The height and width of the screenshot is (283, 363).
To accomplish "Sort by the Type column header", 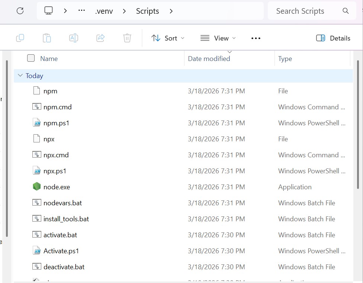I will tap(285, 59).
